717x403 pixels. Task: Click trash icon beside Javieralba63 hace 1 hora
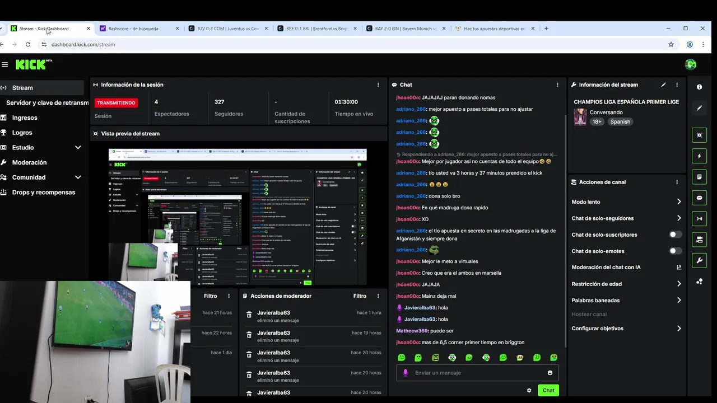click(x=249, y=315)
